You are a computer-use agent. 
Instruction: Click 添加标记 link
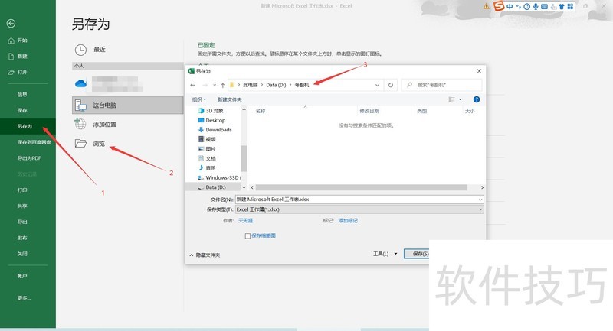pos(348,221)
